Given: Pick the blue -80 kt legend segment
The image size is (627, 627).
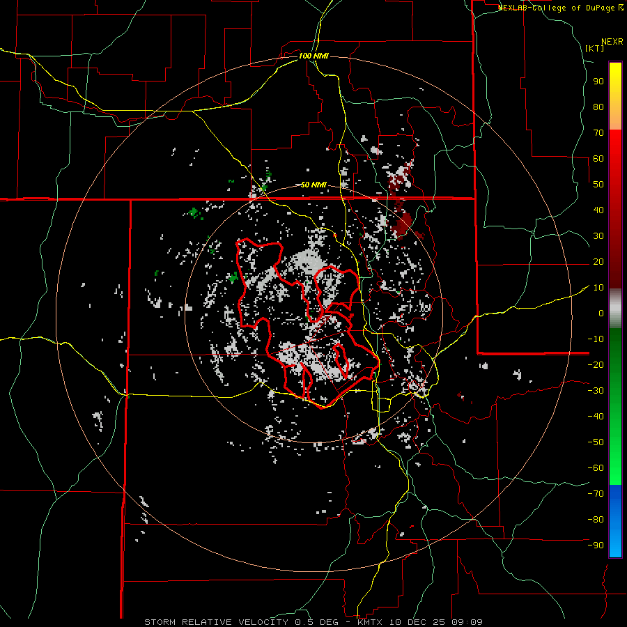Looking at the screenshot, I should pyautogui.click(x=615, y=519).
